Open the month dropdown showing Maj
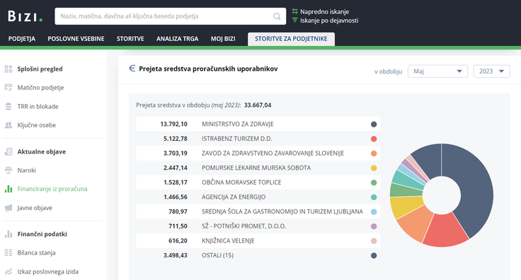This screenshot has width=521, height=280. point(437,71)
